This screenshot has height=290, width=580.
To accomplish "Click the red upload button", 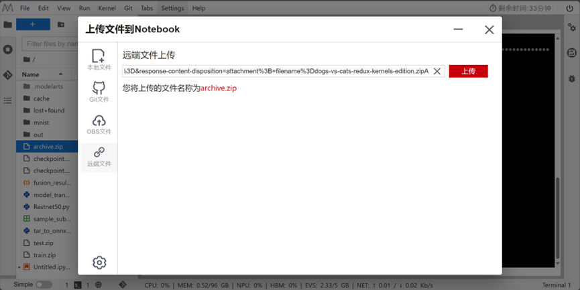I will pyautogui.click(x=468, y=71).
